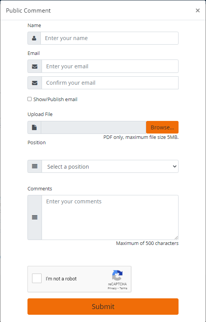Check the I'm not a robot box
This screenshot has width=206, height=322.
tap(37, 278)
